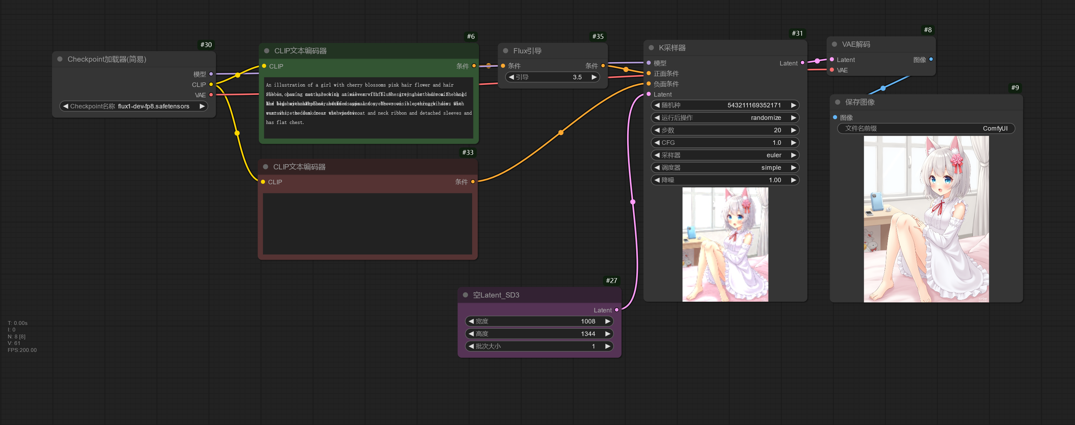Viewport: 1075px width, 425px height.
Task: Collapse the Checkpoint加载器(简易) node via title dot
Action: point(59,59)
